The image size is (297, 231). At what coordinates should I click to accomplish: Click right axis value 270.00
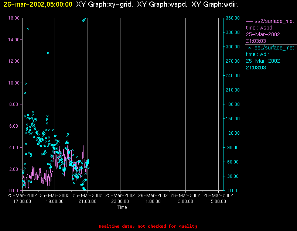233,61
